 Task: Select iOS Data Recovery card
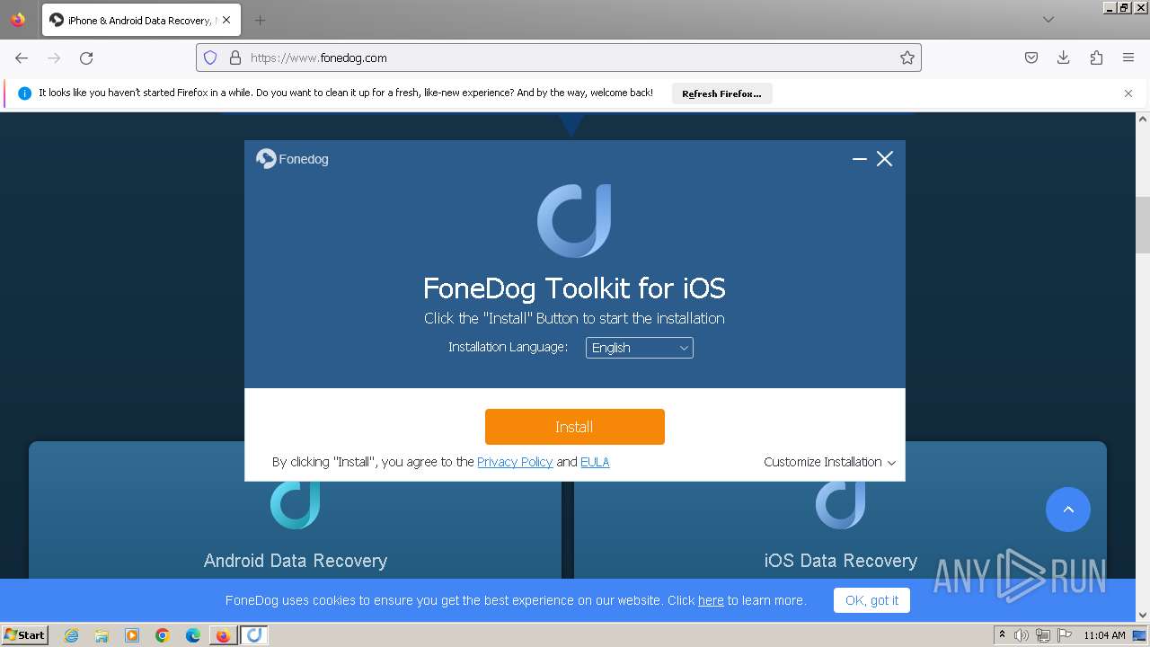tap(840, 510)
